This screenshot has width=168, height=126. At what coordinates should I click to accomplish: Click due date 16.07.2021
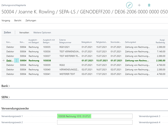pos(102,70)
